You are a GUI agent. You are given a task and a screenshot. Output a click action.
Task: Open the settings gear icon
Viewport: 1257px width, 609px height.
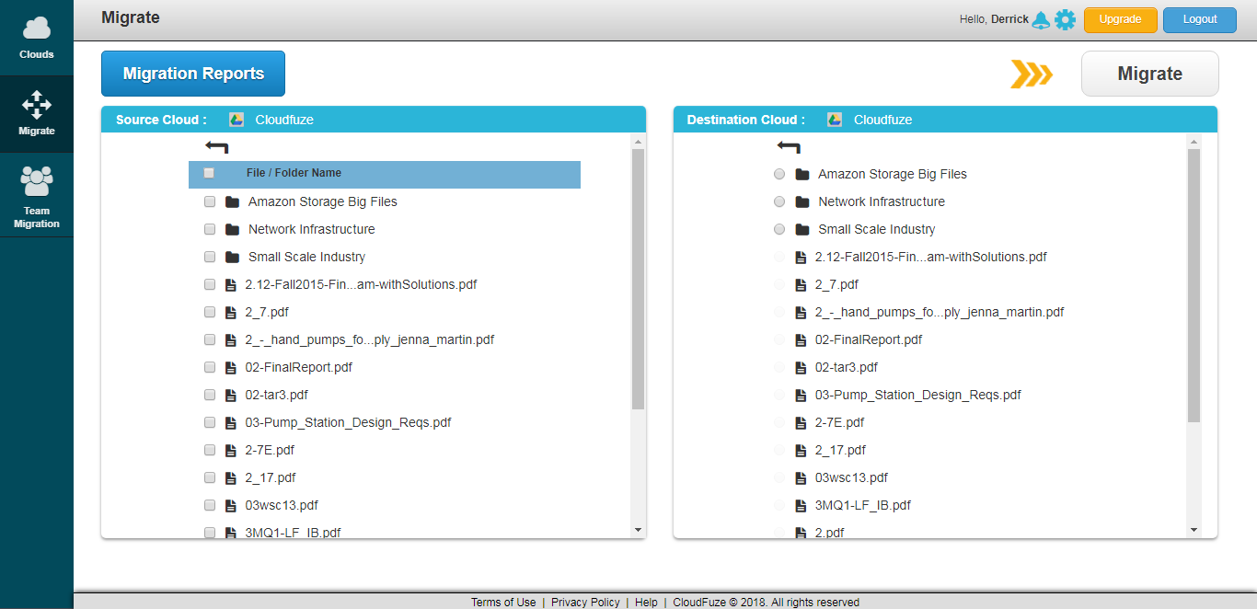tap(1065, 19)
